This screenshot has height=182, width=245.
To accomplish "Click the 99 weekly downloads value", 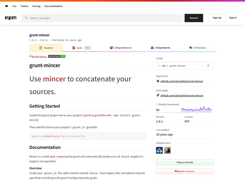I will coord(158,110).
